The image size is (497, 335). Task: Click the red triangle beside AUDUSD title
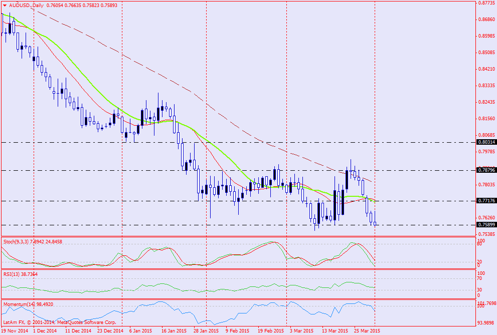point(5,5)
